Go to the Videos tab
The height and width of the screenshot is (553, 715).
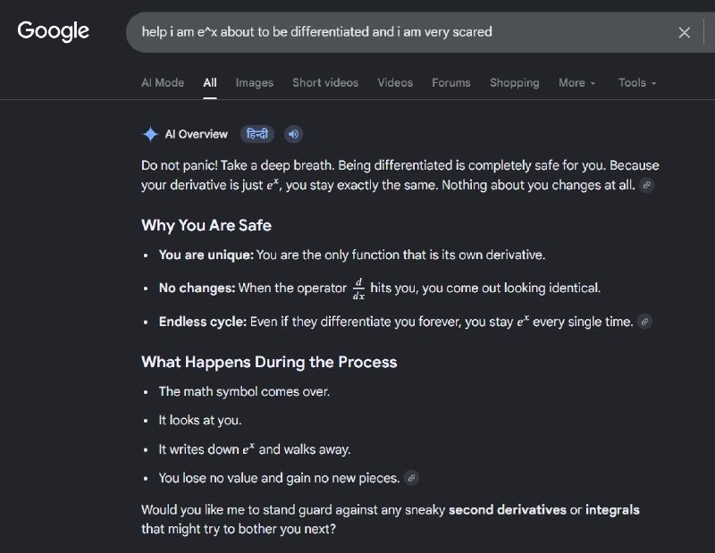pos(395,83)
